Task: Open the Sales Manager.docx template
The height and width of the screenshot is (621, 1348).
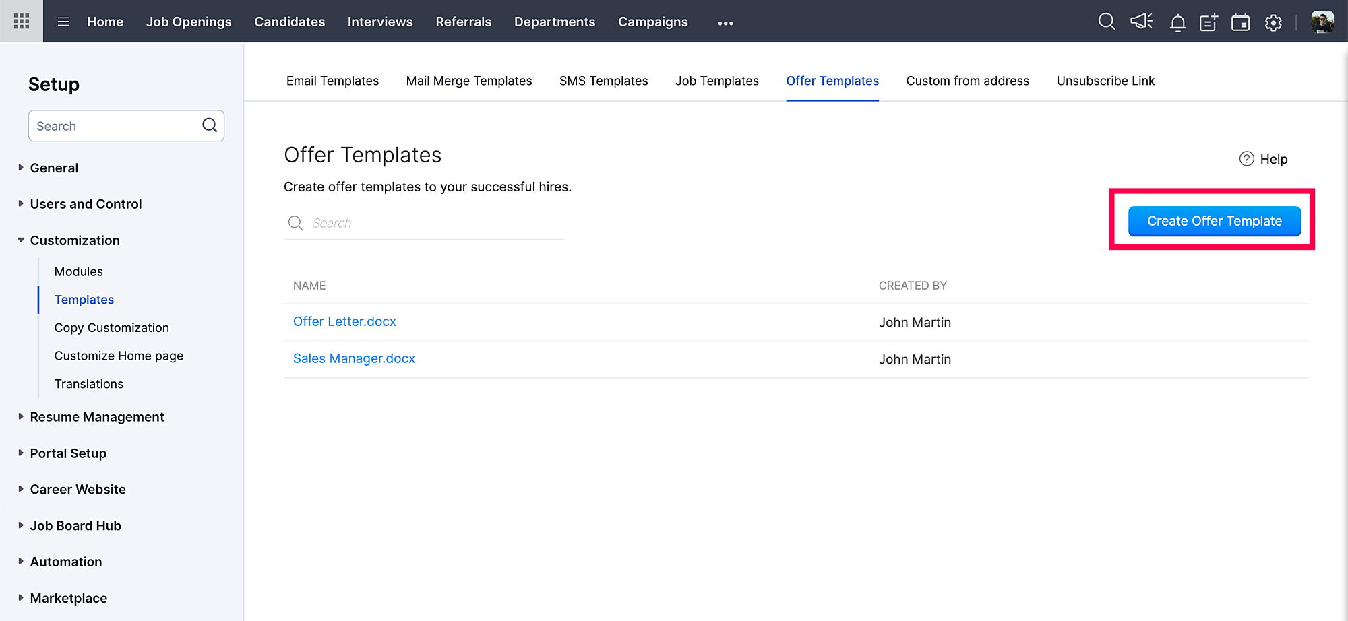Action: click(354, 358)
